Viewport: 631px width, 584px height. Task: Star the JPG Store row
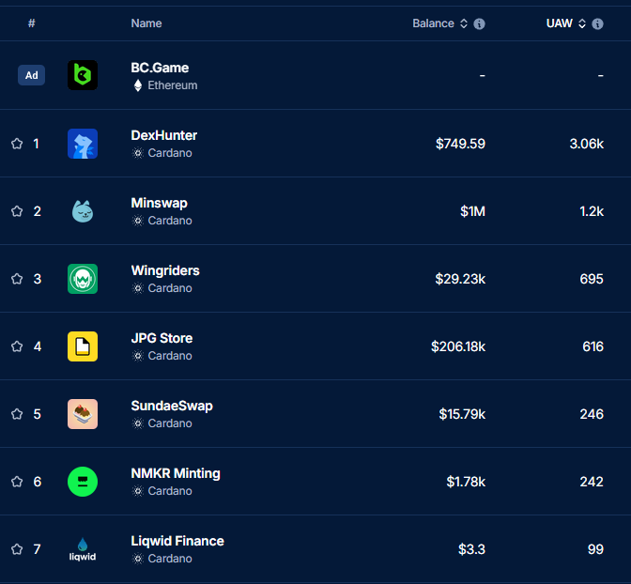tap(17, 346)
